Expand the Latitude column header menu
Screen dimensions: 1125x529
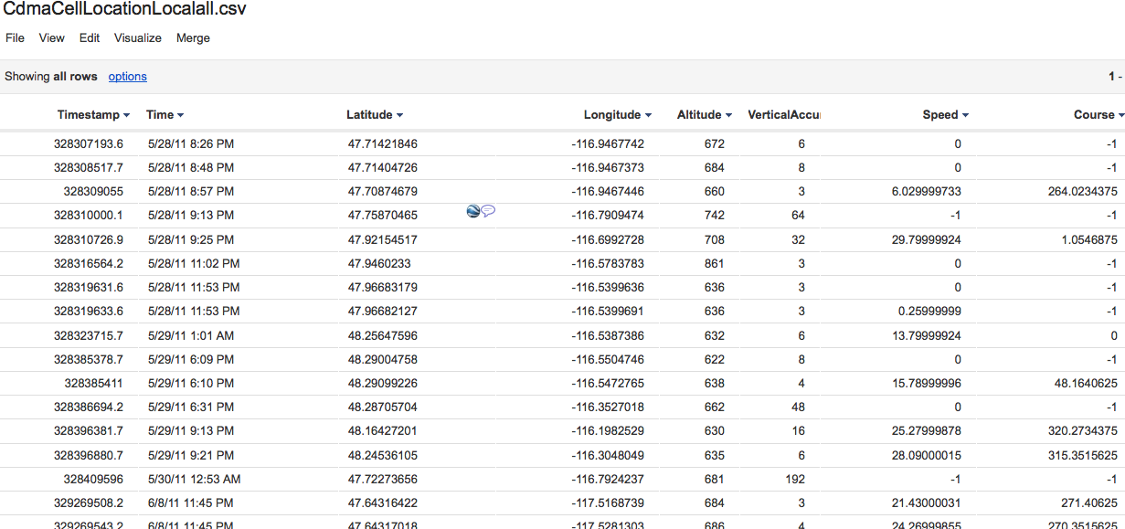[399, 115]
